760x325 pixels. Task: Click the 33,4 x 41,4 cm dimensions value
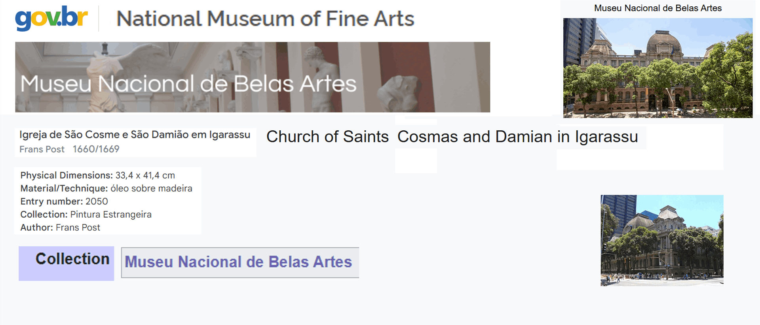[145, 175]
